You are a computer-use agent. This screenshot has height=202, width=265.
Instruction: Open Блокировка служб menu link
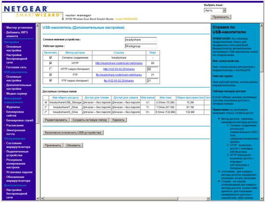coord(20,120)
